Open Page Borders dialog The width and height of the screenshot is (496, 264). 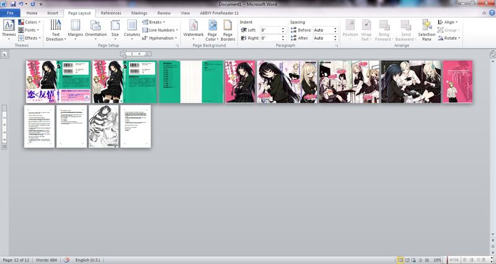point(228,30)
